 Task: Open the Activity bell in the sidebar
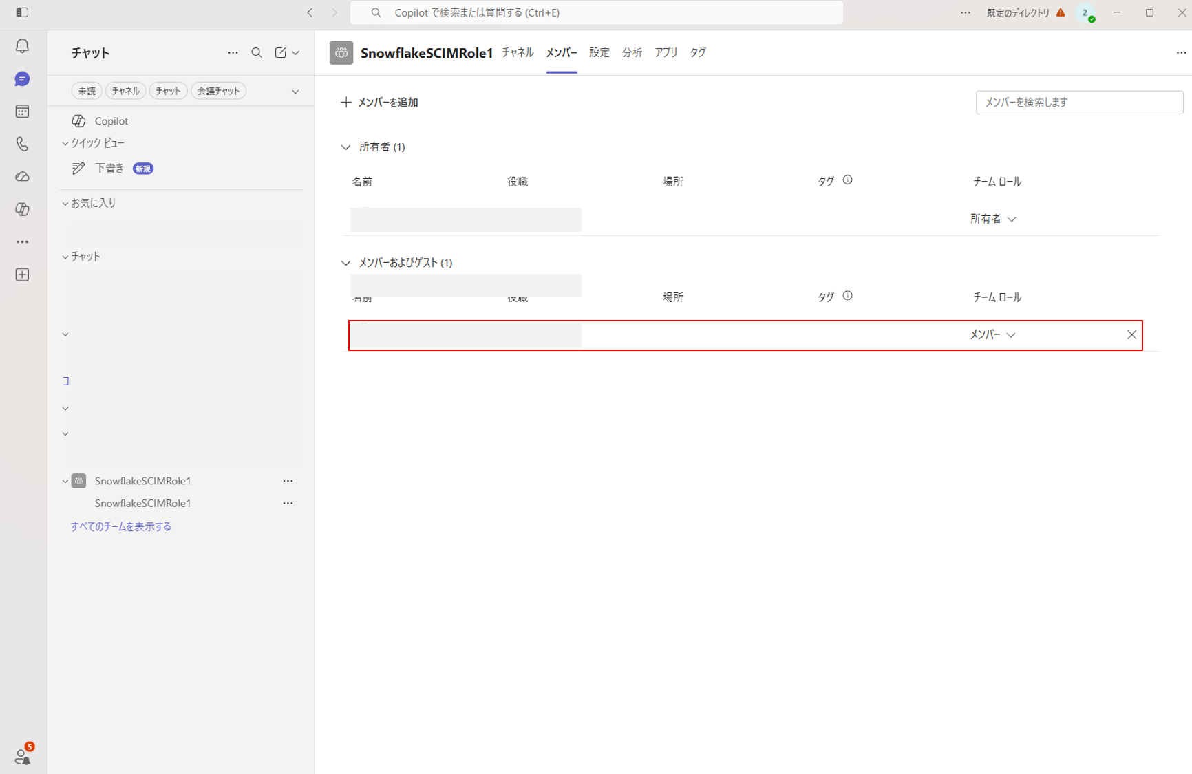tap(22, 46)
